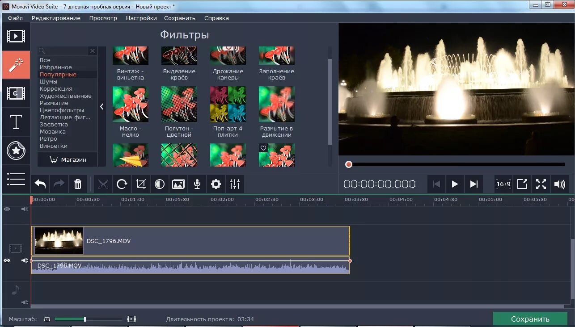The height and width of the screenshot is (327, 575).
Task: Move the Масштаб zoom slider
Action: [x=85, y=319]
